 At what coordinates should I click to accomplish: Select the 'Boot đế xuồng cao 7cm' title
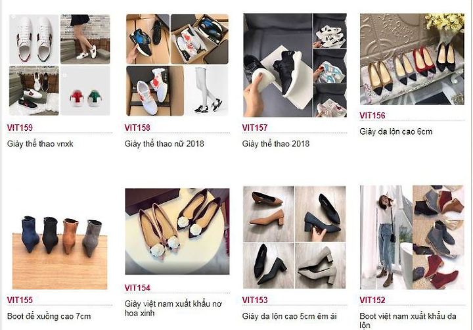[x=49, y=316]
